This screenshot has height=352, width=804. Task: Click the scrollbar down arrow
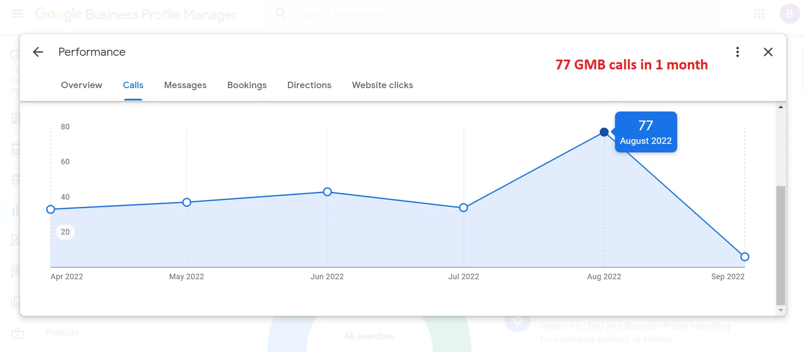pos(781,311)
